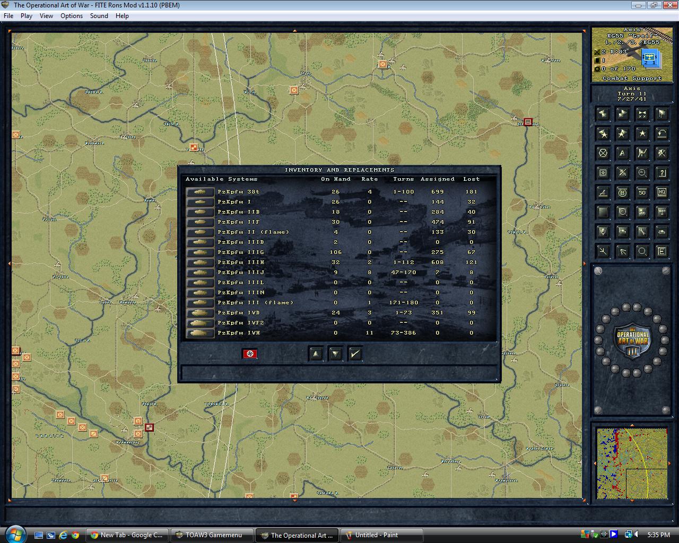
Task: Click the next unit arrow icon
Action: pos(622,113)
